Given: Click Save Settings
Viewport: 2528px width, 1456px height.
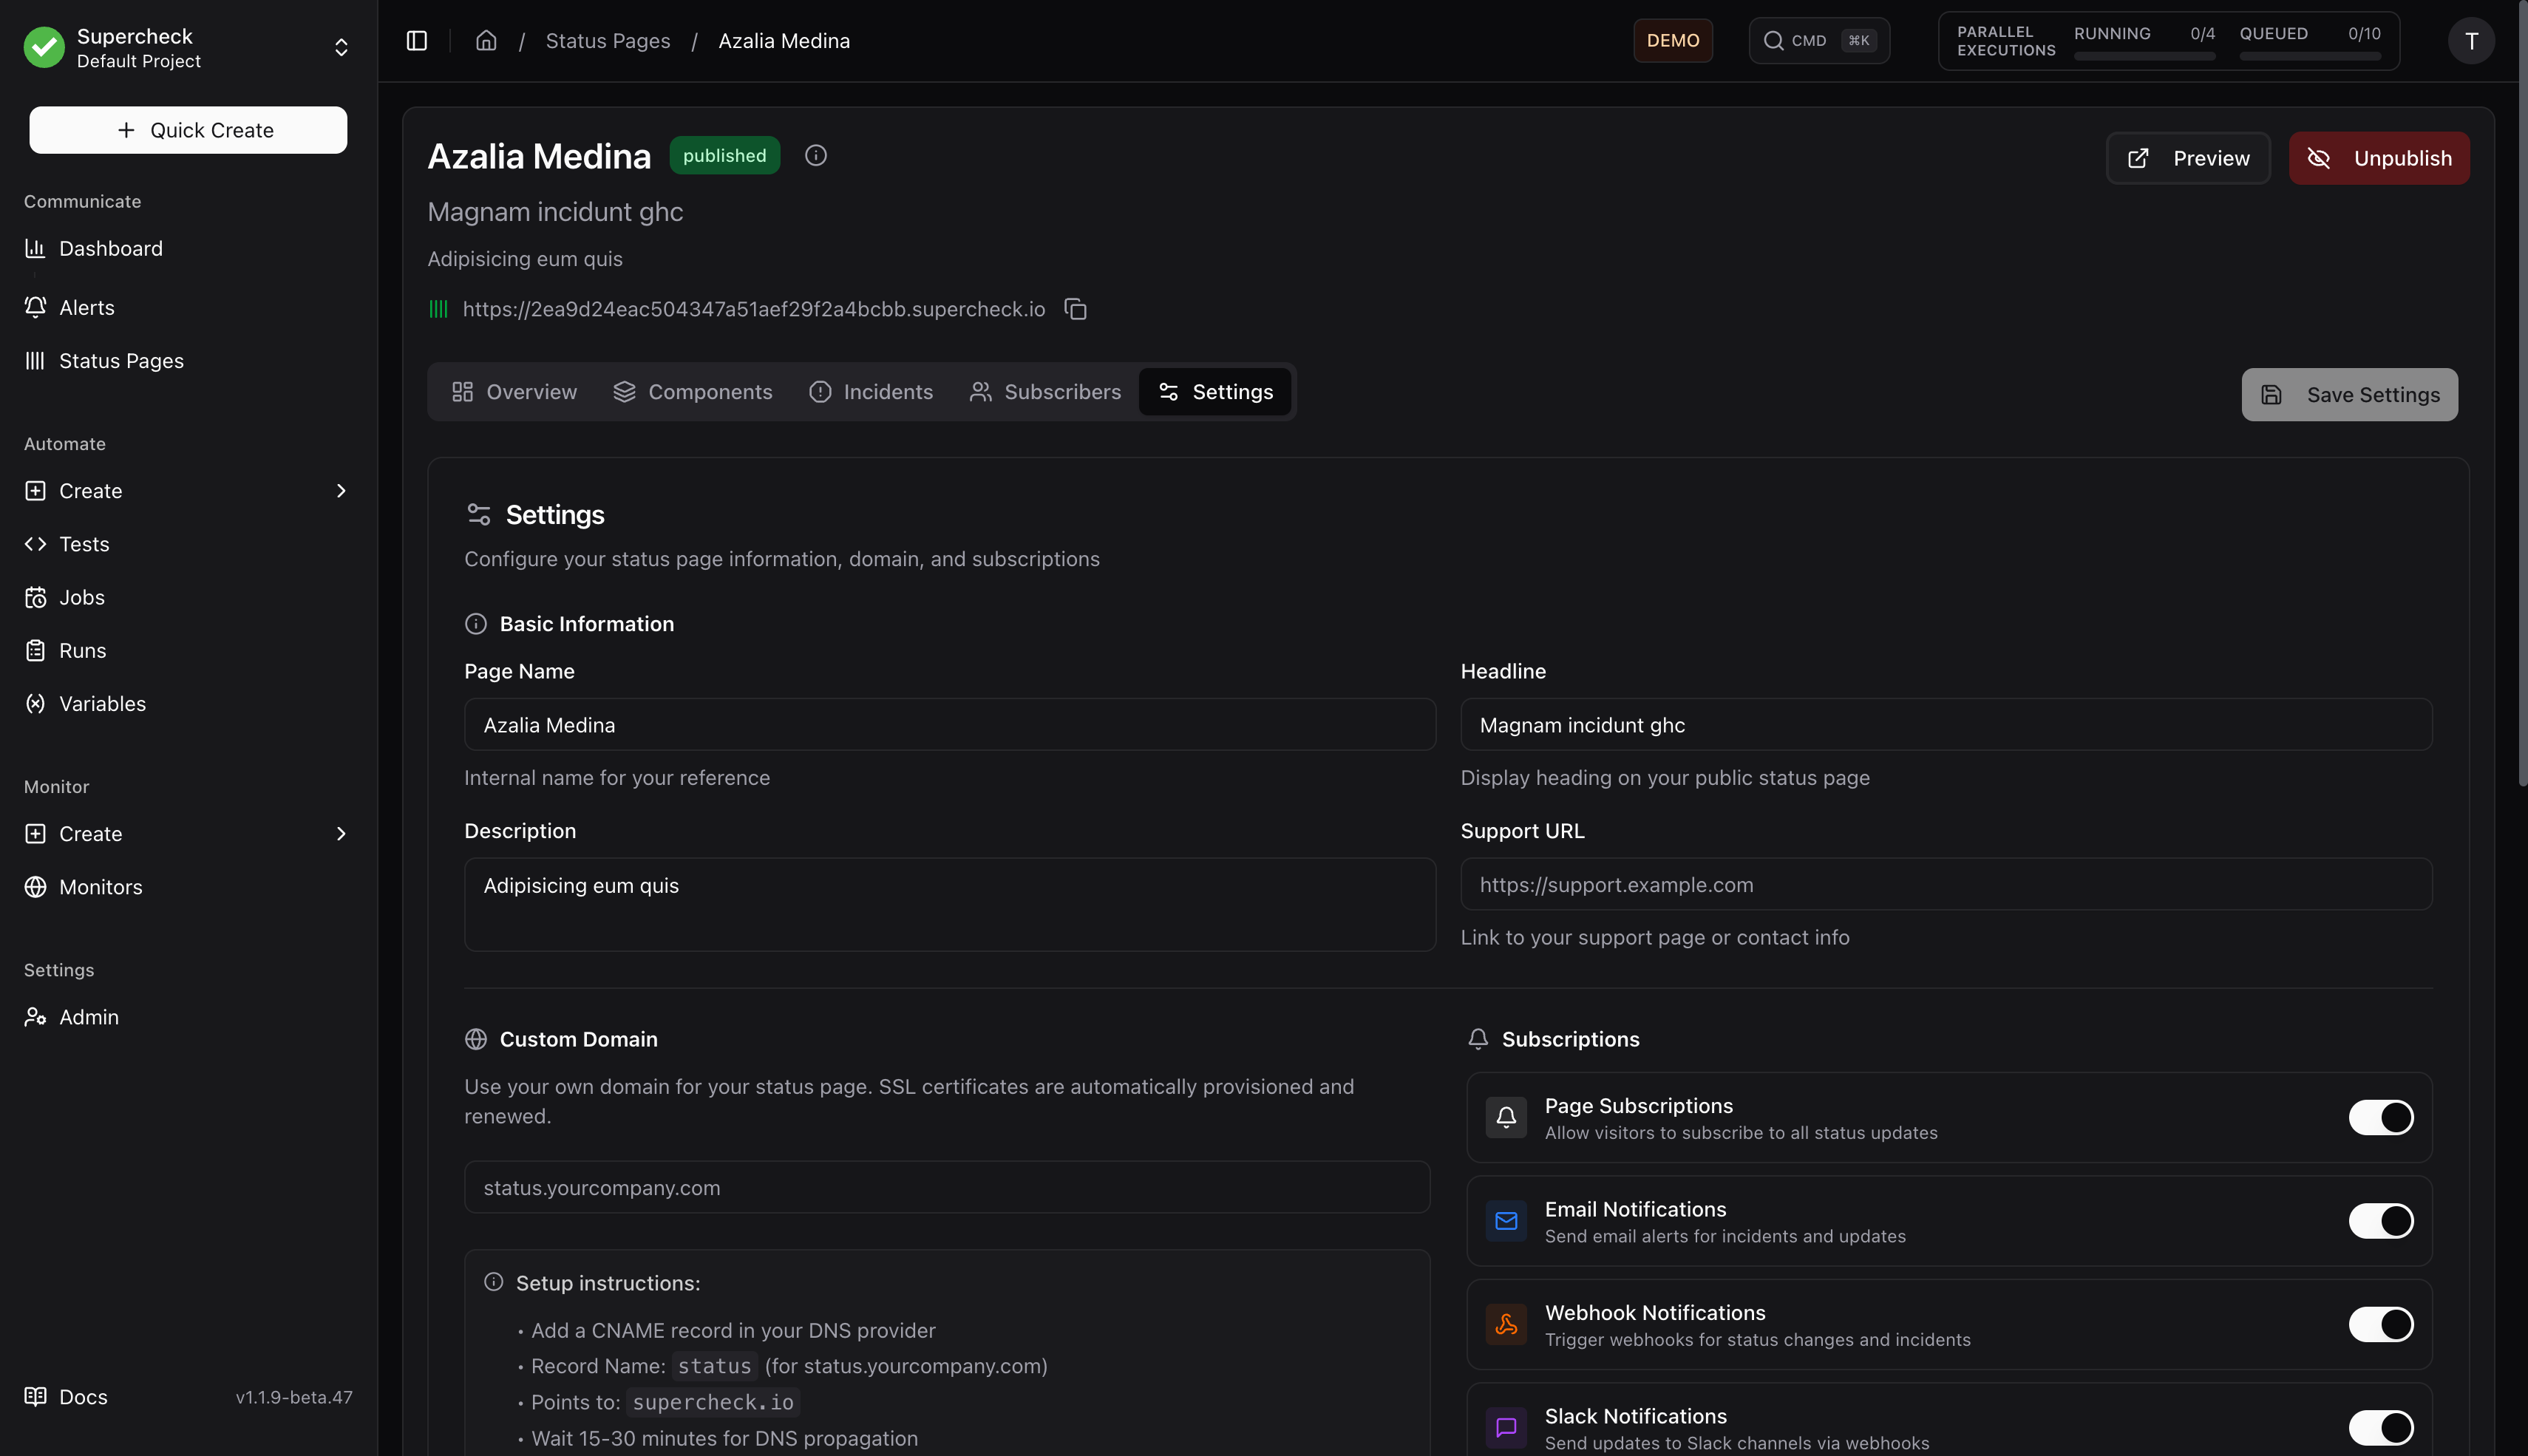Looking at the screenshot, I should click(2349, 394).
